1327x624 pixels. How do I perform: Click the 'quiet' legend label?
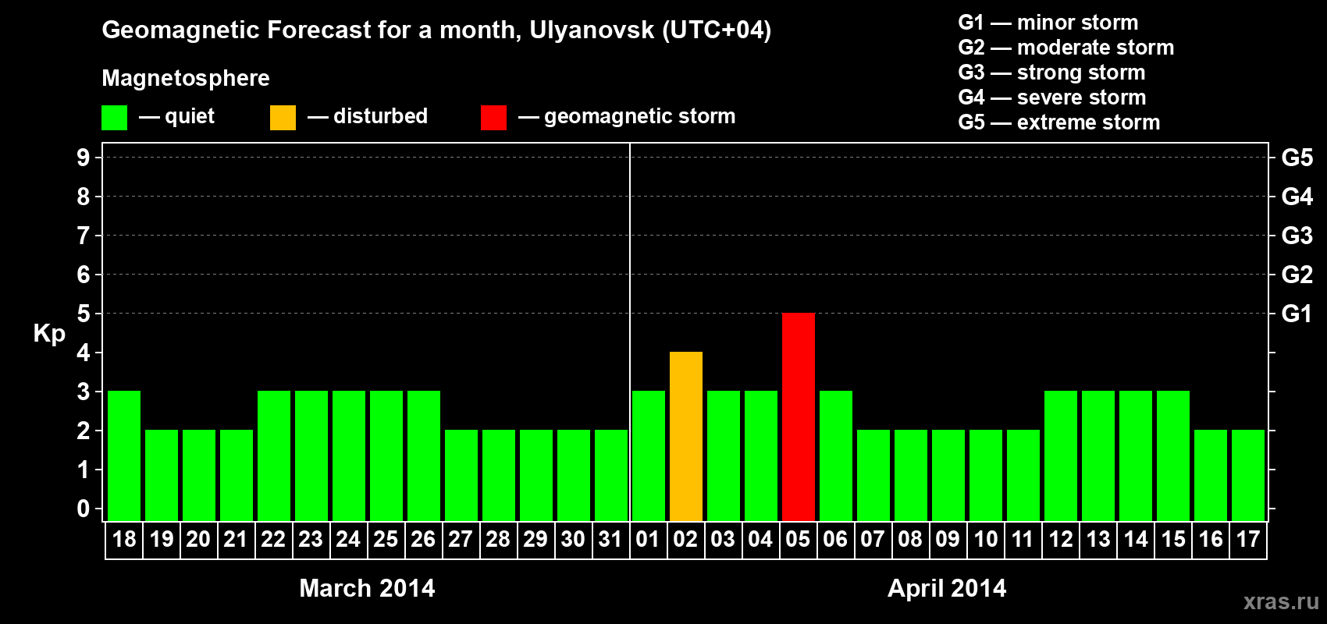190,116
